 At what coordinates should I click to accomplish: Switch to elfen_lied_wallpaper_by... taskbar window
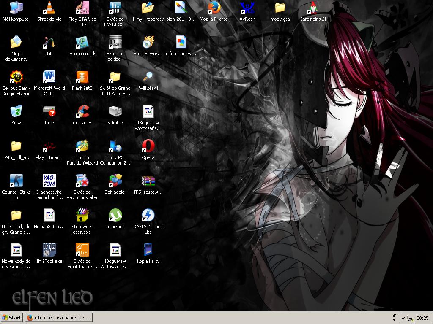58,318
